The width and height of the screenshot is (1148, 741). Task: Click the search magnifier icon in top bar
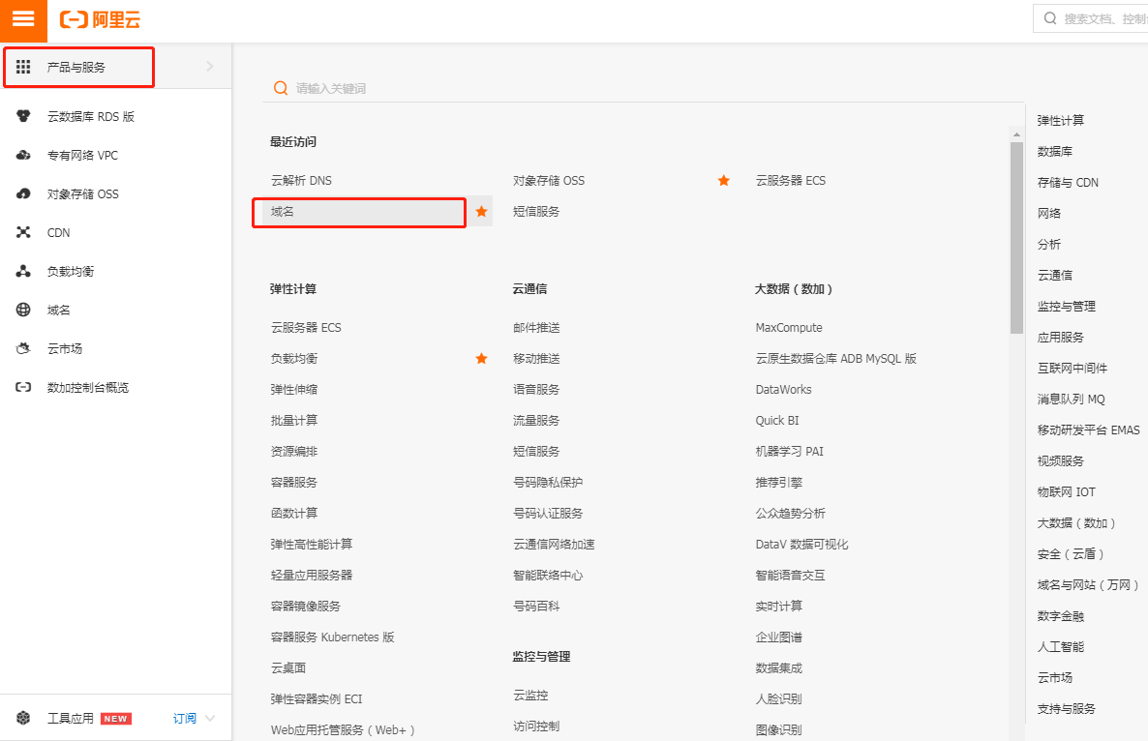pos(1050,18)
